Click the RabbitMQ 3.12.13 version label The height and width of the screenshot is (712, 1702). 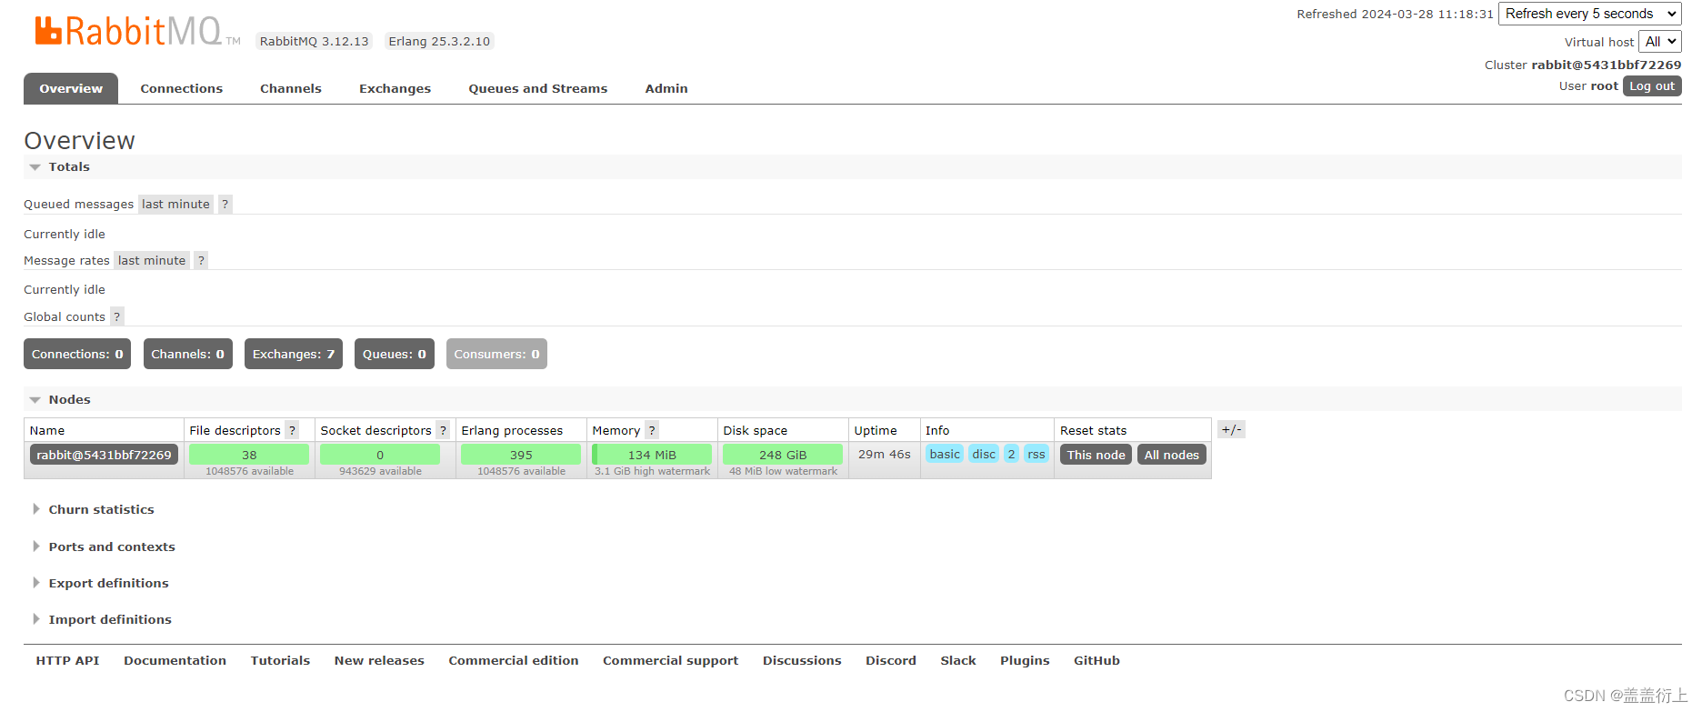315,42
